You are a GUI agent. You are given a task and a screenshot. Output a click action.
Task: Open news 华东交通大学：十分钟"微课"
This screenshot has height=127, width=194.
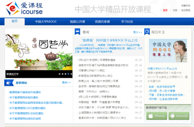tap(104, 108)
